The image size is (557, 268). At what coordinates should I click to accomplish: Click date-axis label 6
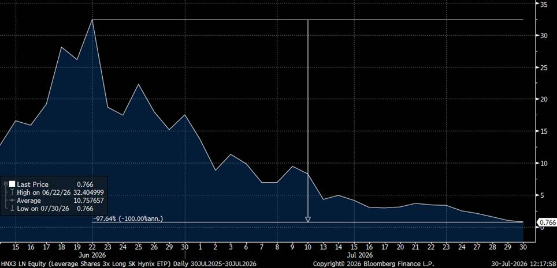[x=246, y=247]
